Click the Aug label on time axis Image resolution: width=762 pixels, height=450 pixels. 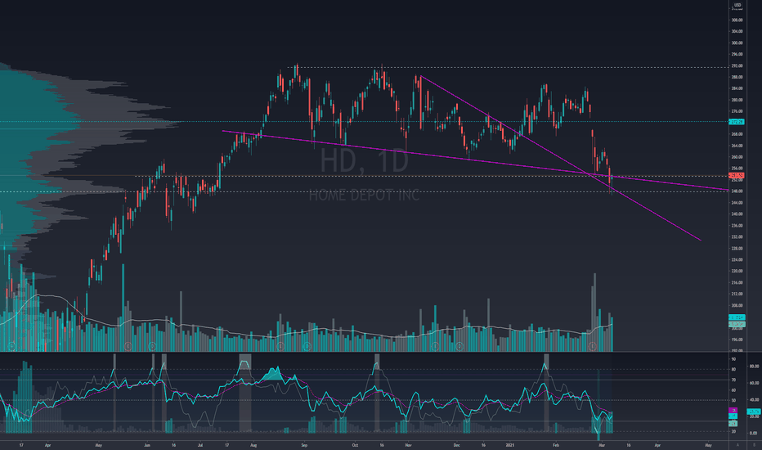coord(253,445)
